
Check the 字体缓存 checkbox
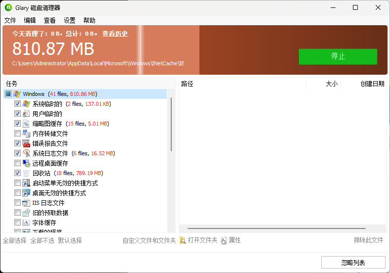[17, 222]
